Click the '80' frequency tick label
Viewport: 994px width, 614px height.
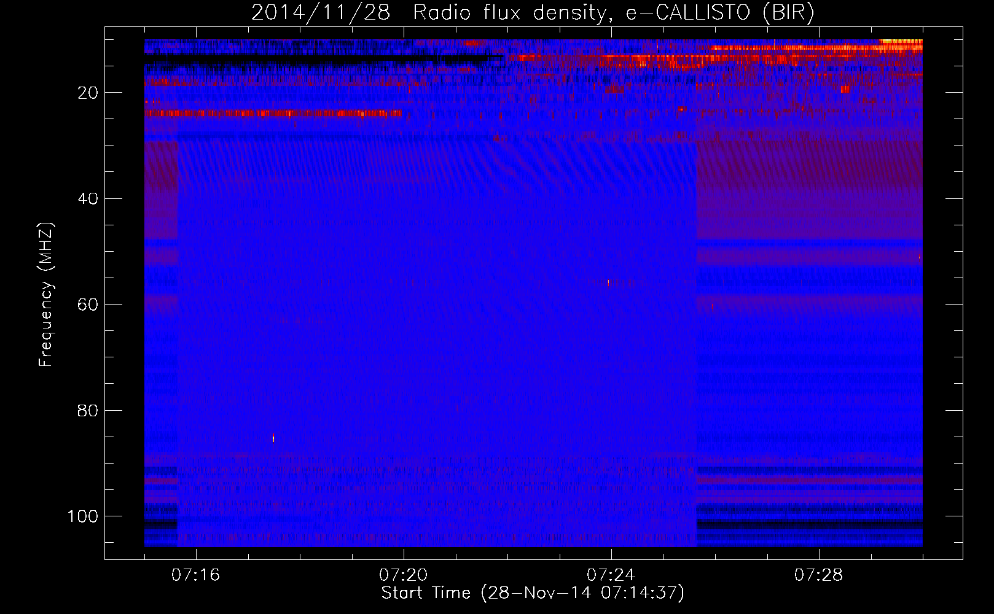click(x=87, y=411)
